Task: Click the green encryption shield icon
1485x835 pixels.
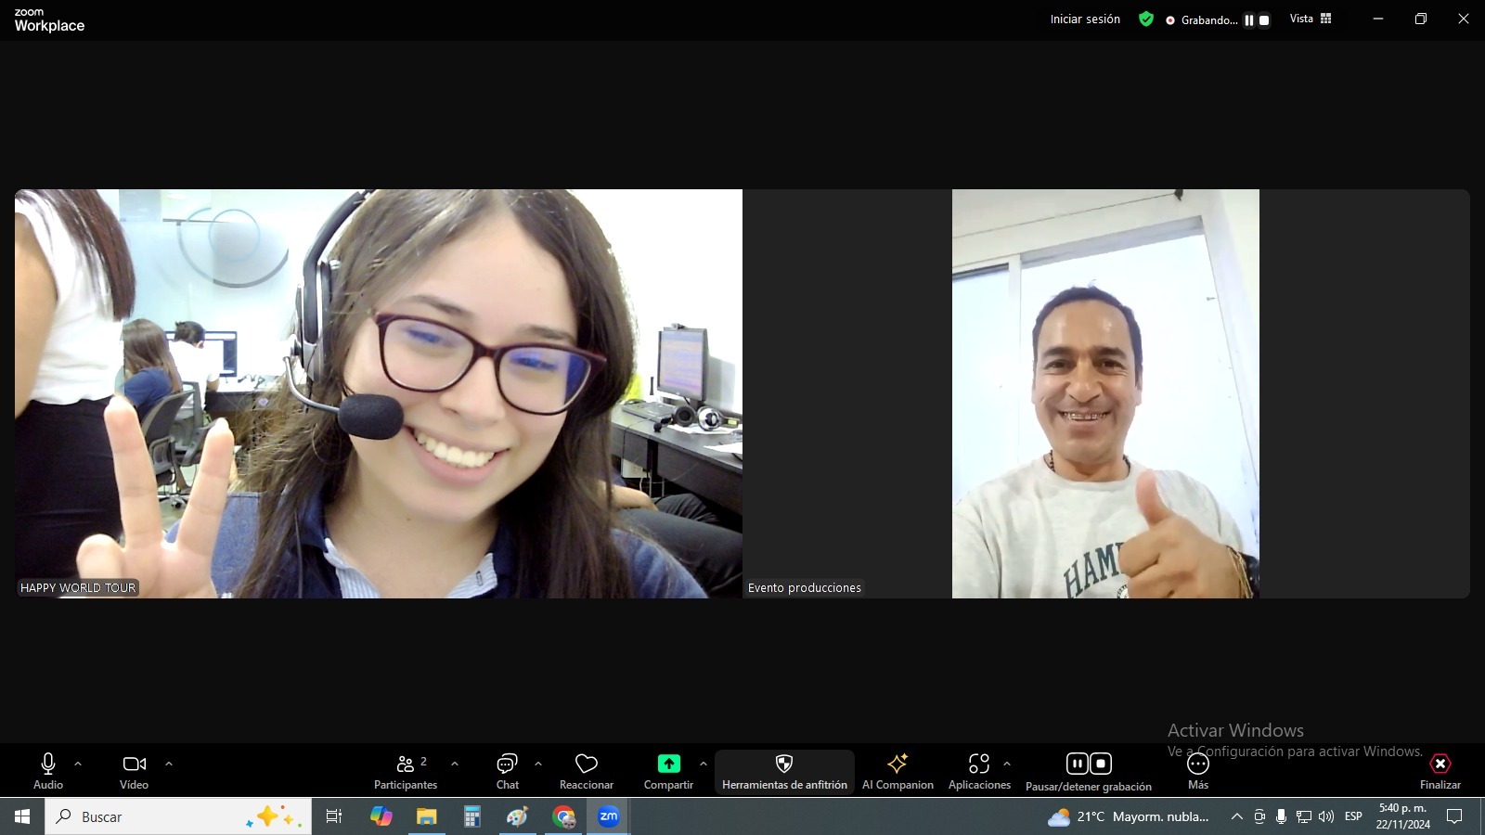Action: coord(1146,19)
